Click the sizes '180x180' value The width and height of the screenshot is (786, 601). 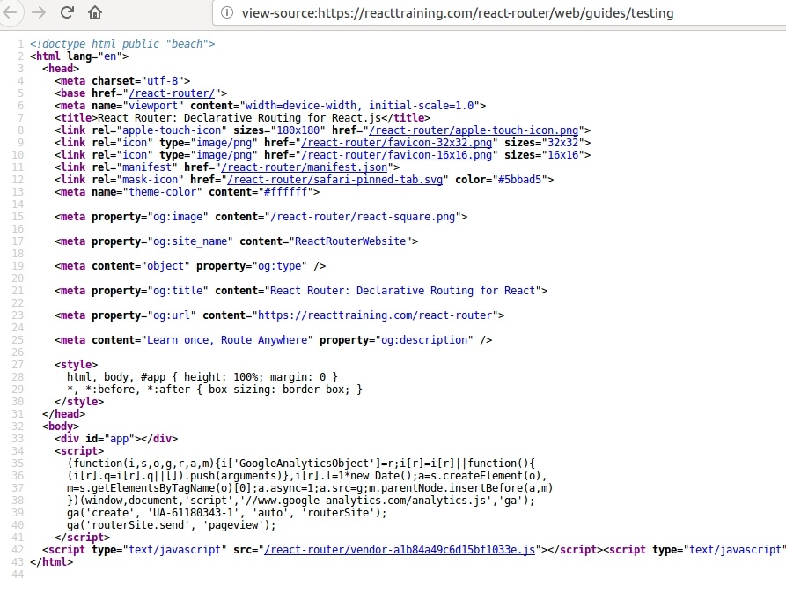pyautogui.click(x=298, y=130)
